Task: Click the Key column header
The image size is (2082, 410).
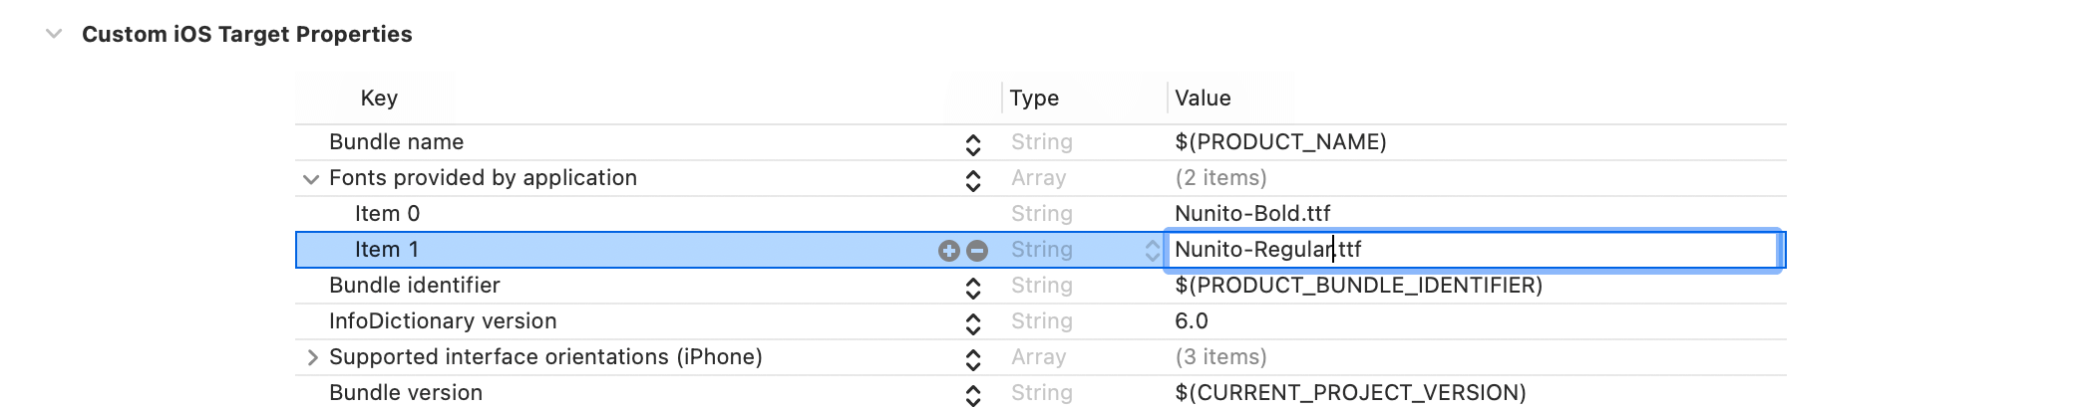Action: click(x=379, y=99)
